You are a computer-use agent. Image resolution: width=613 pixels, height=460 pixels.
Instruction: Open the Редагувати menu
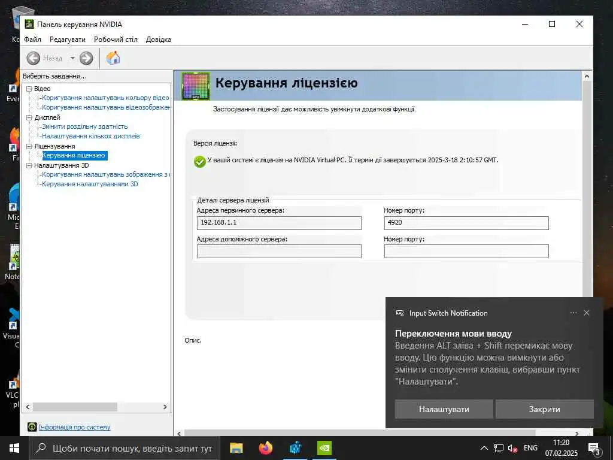tap(68, 40)
